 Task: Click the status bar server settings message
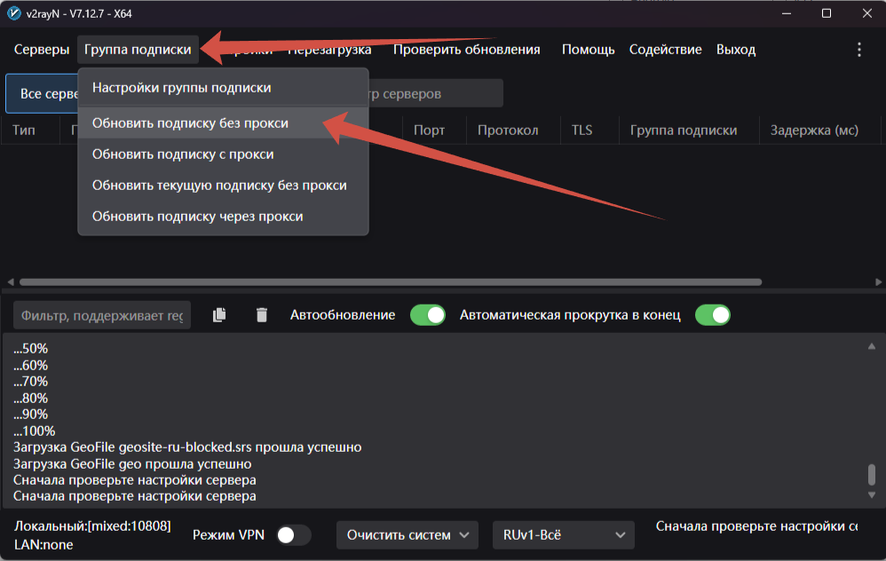[x=756, y=526]
